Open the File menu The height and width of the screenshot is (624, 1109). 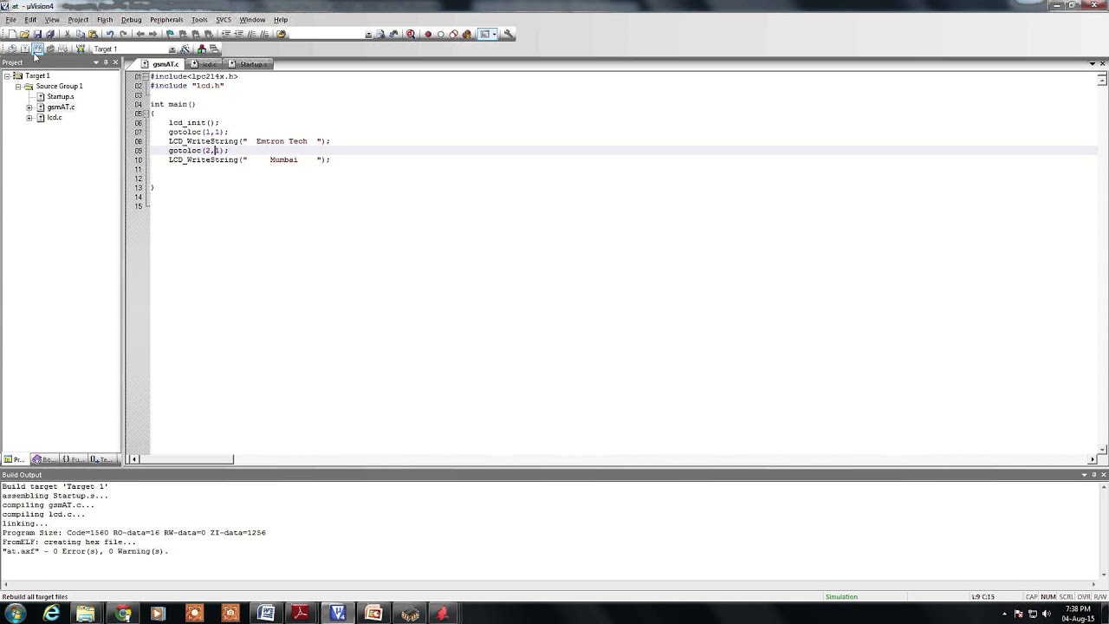pos(10,19)
